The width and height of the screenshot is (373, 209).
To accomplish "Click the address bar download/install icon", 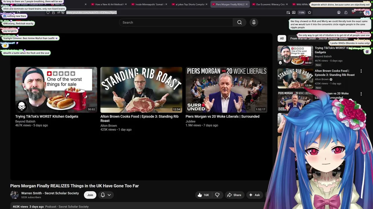I will click(x=294, y=12).
